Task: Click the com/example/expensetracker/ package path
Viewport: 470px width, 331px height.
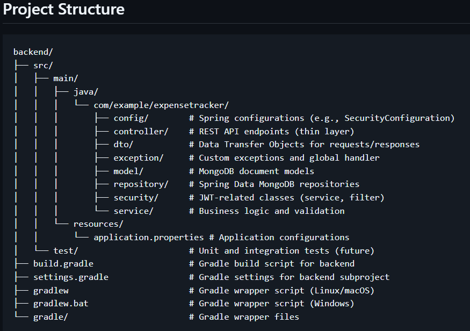Action: [161, 105]
